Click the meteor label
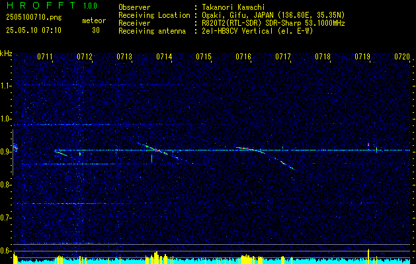Viewport: 416px width, 264px height. click(94, 20)
